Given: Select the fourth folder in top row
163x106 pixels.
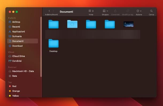Looking at the screenshot, I should point(110,24).
